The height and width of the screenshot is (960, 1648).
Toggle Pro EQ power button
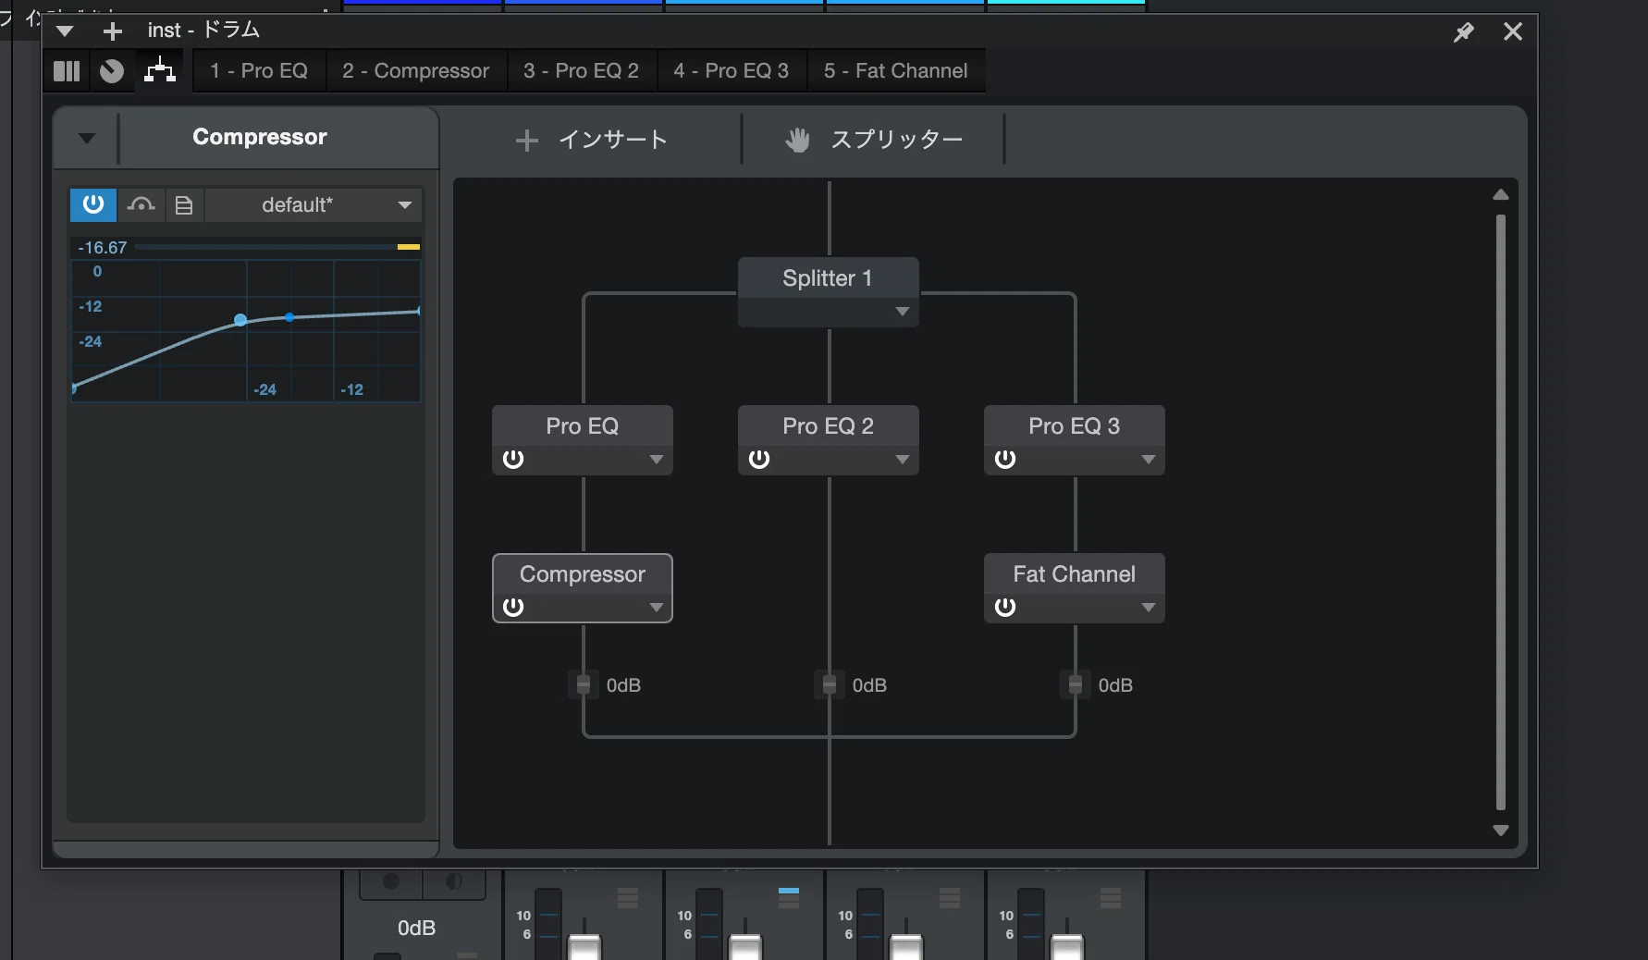513,459
